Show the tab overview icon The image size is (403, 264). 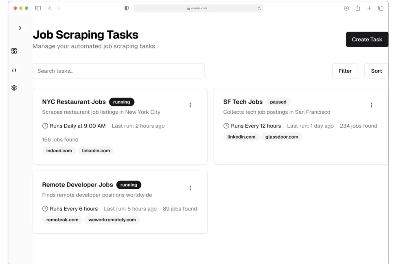[381, 8]
